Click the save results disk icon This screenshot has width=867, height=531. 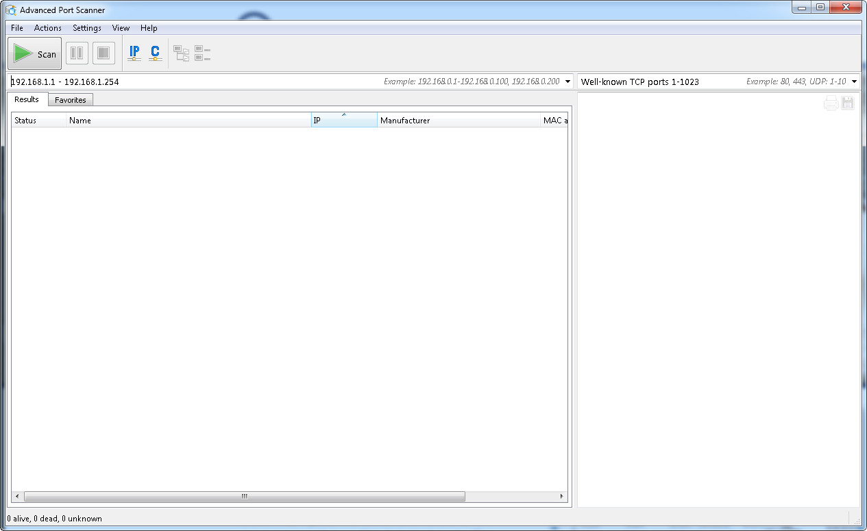point(848,103)
